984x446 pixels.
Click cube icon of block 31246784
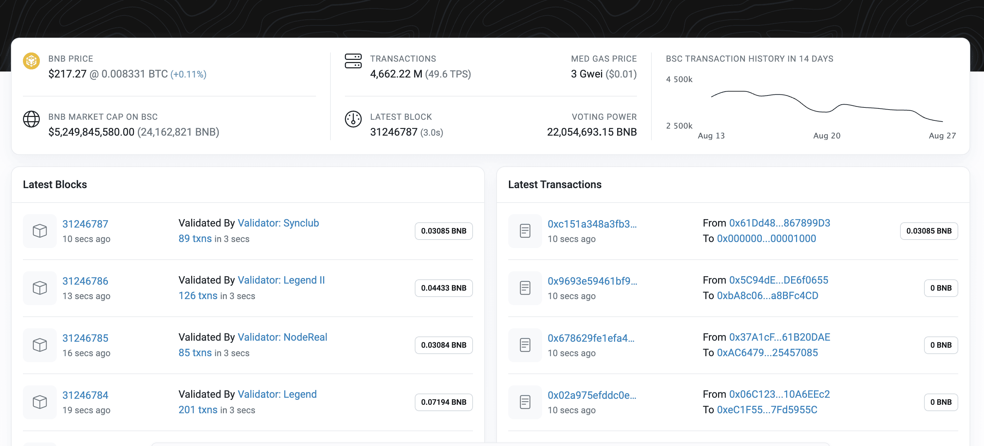[40, 402]
